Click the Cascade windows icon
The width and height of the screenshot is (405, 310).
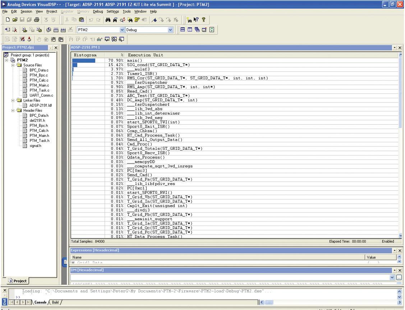[x=197, y=30]
